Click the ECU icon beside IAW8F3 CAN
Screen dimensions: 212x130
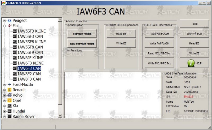tap(15, 79)
